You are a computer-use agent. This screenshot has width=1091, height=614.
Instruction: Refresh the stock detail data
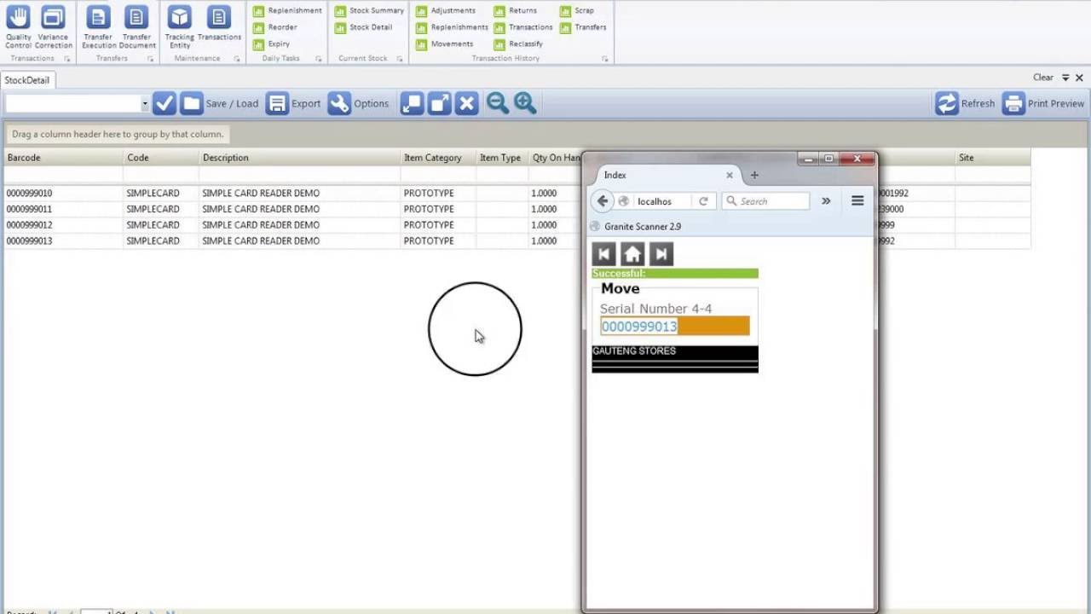tap(965, 104)
